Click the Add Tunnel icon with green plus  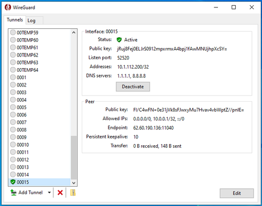tap(14, 192)
